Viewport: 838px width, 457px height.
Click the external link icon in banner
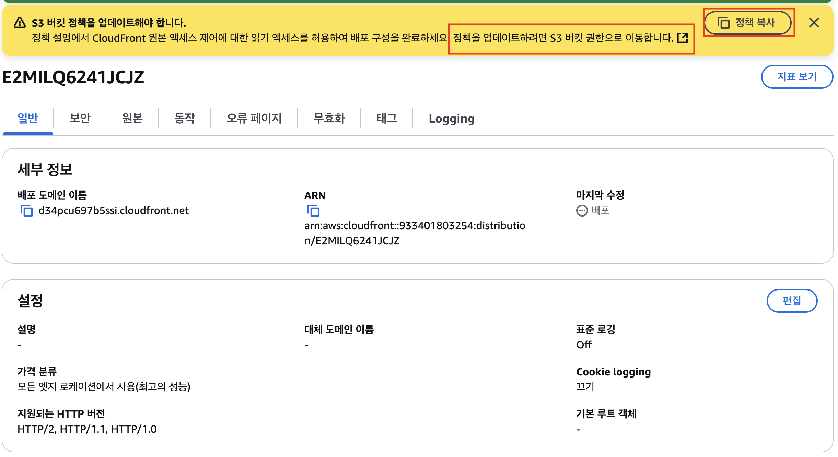pyautogui.click(x=683, y=38)
